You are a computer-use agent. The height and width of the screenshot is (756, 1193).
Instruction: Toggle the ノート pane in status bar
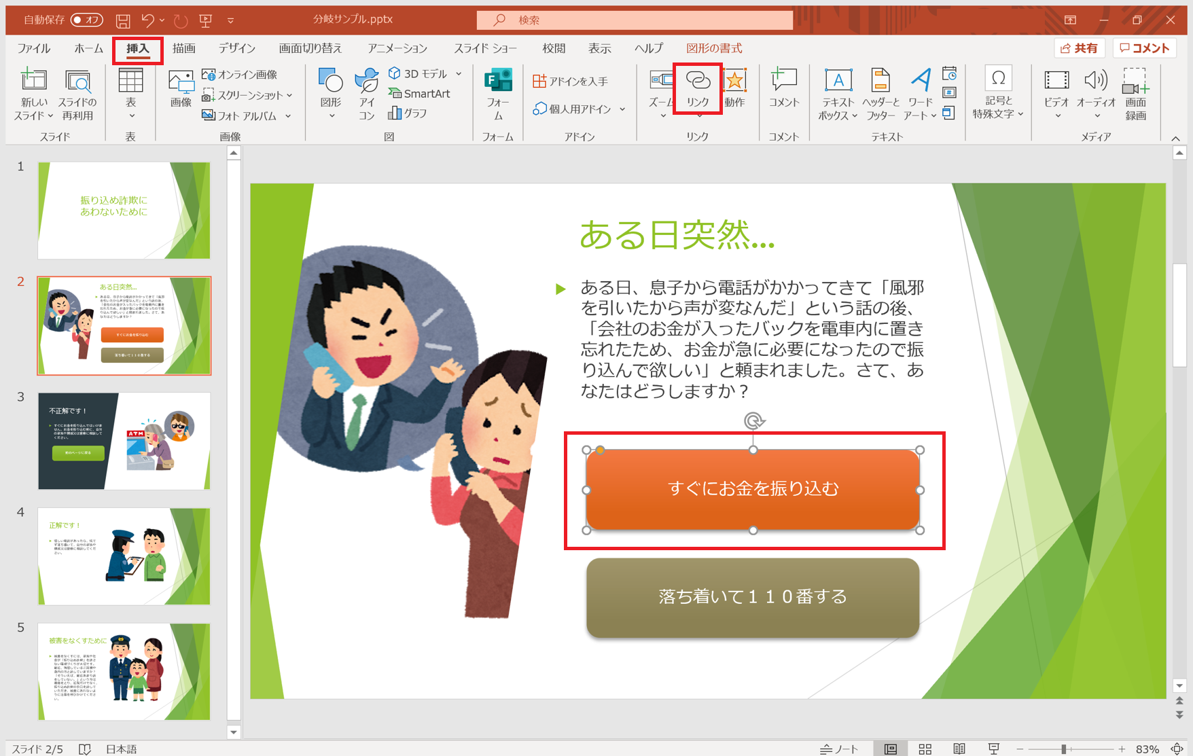840,749
